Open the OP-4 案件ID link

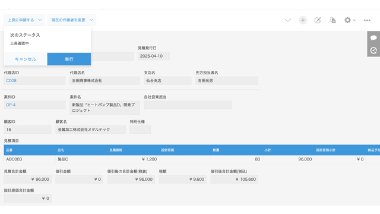click(x=11, y=105)
